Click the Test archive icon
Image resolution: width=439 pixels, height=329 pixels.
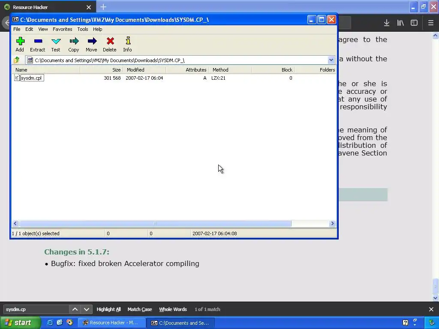coord(56,44)
